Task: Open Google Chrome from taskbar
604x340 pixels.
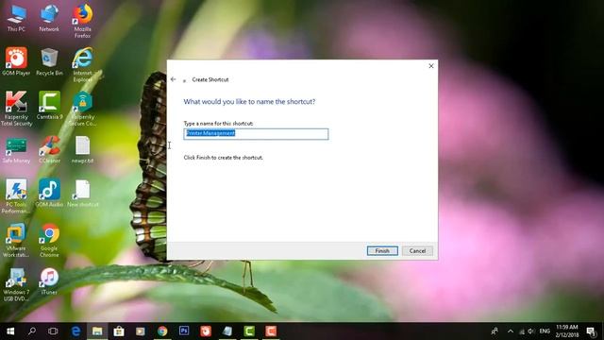Action: (162, 331)
